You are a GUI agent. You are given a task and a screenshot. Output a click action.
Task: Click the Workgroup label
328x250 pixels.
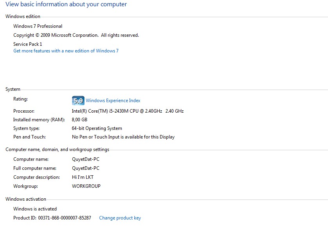click(x=26, y=186)
